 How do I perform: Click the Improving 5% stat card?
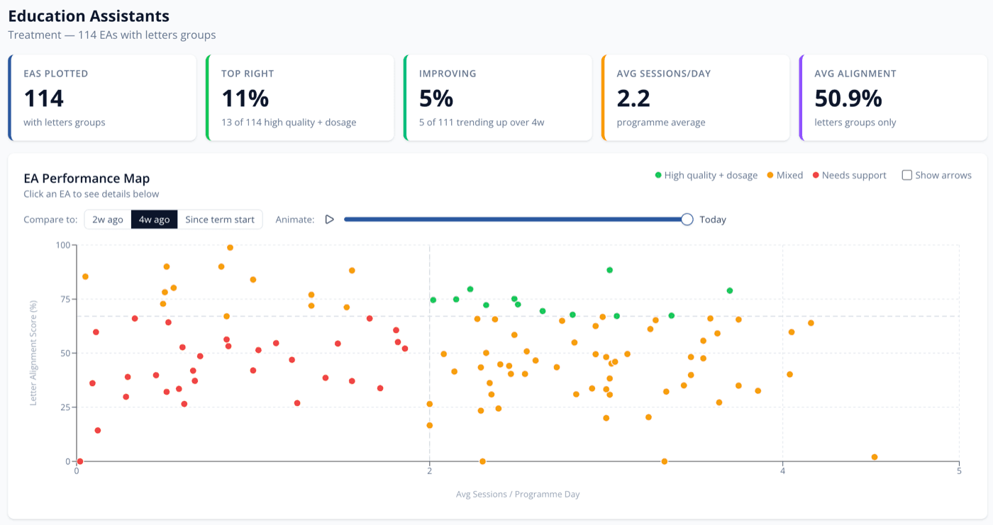pos(497,98)
